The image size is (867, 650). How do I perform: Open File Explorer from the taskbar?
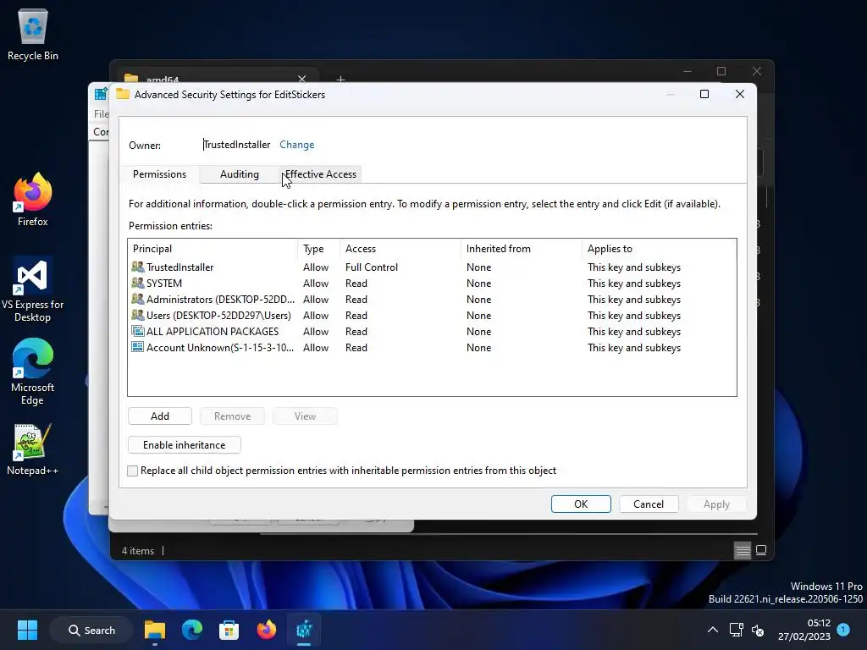click(155, 630)
